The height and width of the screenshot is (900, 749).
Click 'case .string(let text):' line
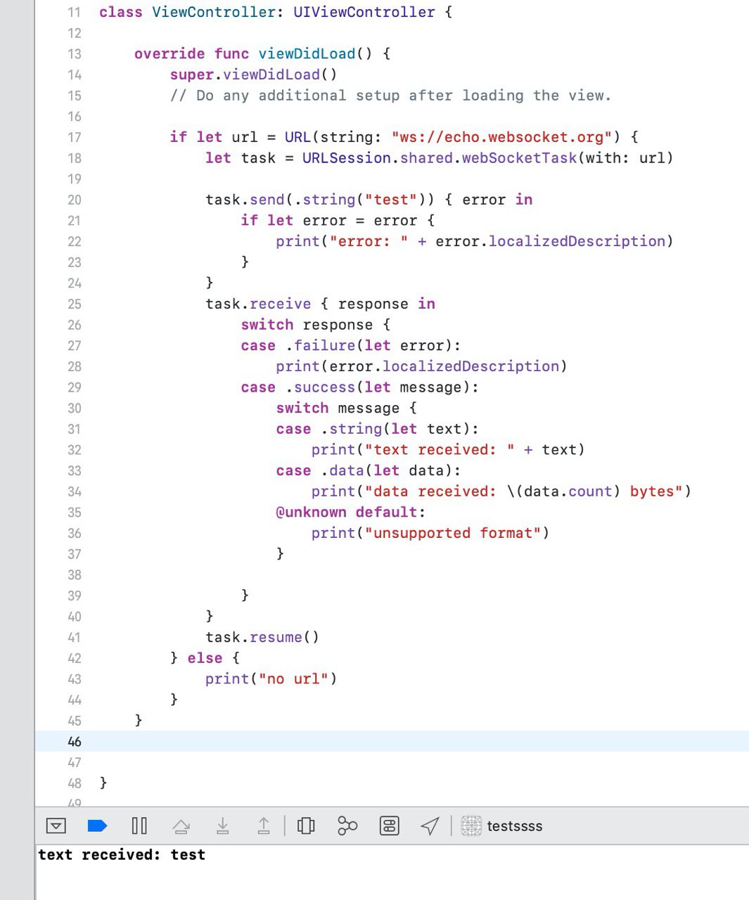pyautogui.click(x=377, y=429)
